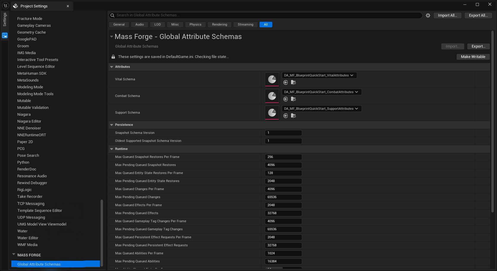497x271 pixels.
Task: Open Take Recorder settings in sidebar
Action: tap(30, 197)
